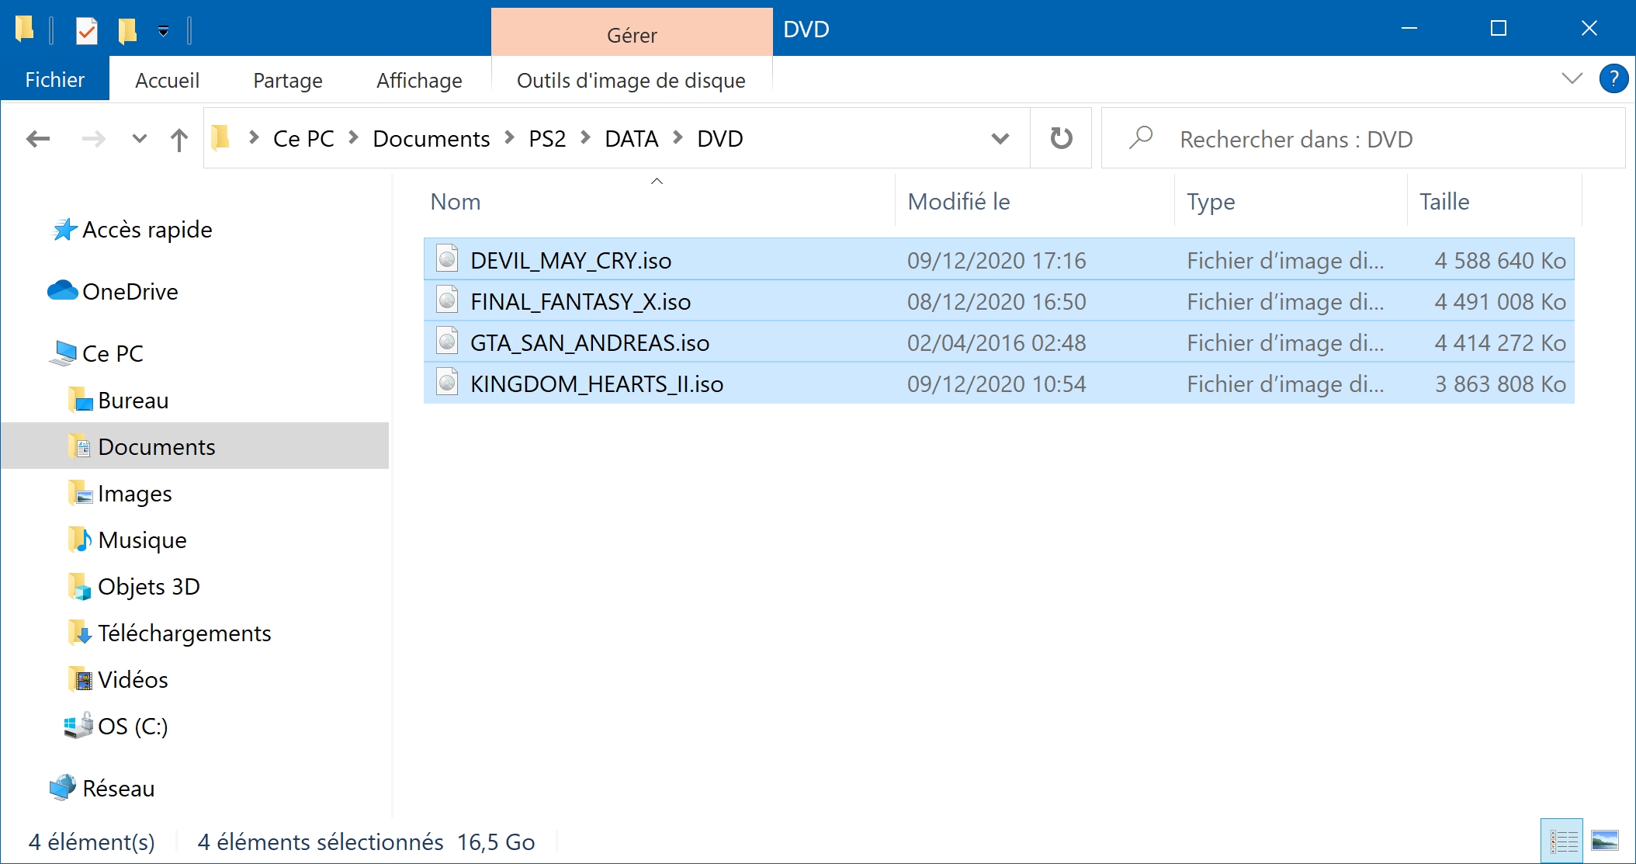Open the Outils d'image de disque tab
Screen dimensions: 1636x864
point(631,80)
